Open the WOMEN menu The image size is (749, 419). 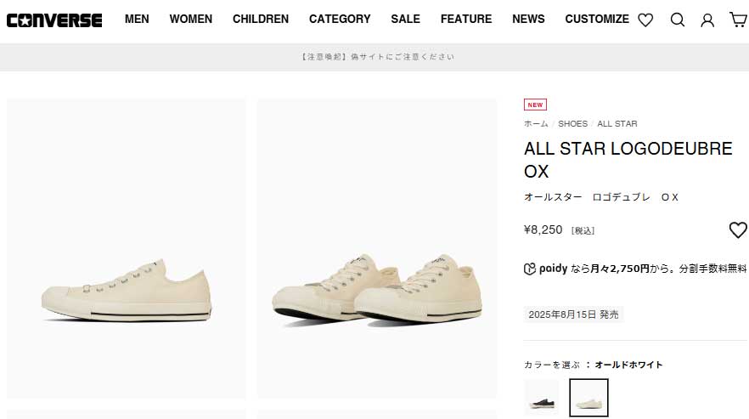(191, 19)
